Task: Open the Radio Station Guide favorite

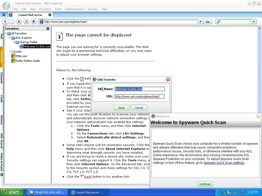Action: 28,61
